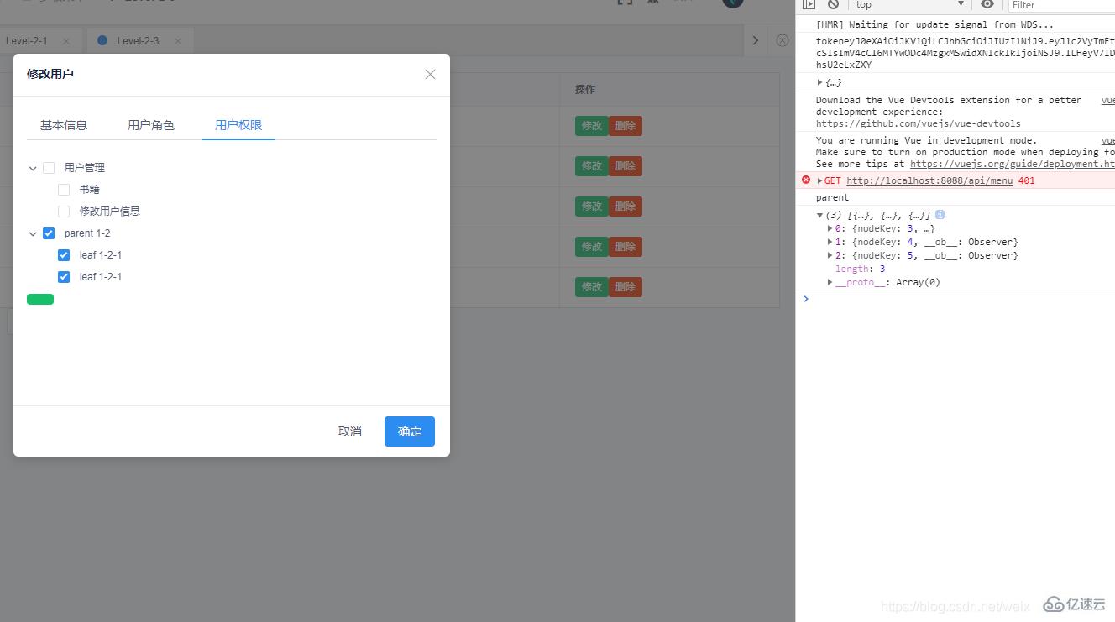Image resolution: width=1115 pixels, height=622 pixels.
Task: Click the 'parent' log line in the console
Action: pos(833,197)
